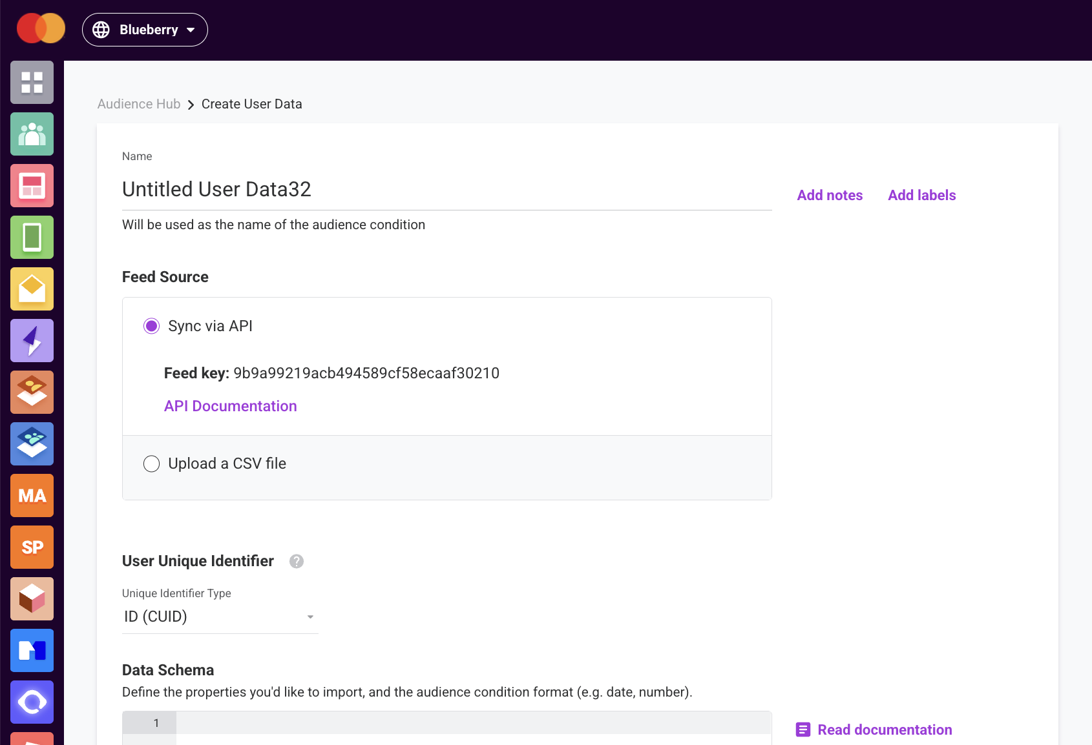Open the dashboard grid icon in sidebar
1092x745 pixels.
pyautogui.click(x=32, y=83)
